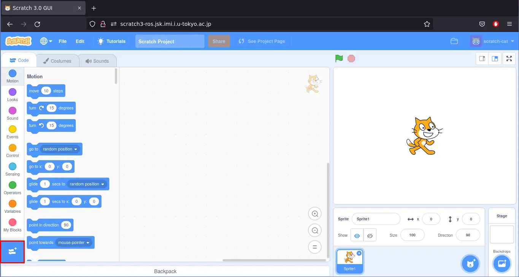Viewport: 519px width, 277px height.
Task: Click the green flag to run
Action: (x=339, y=59)
